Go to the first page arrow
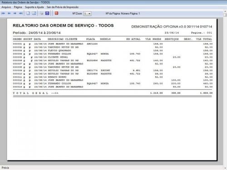Viewport: 227px width, 170px height. [3, 13]
